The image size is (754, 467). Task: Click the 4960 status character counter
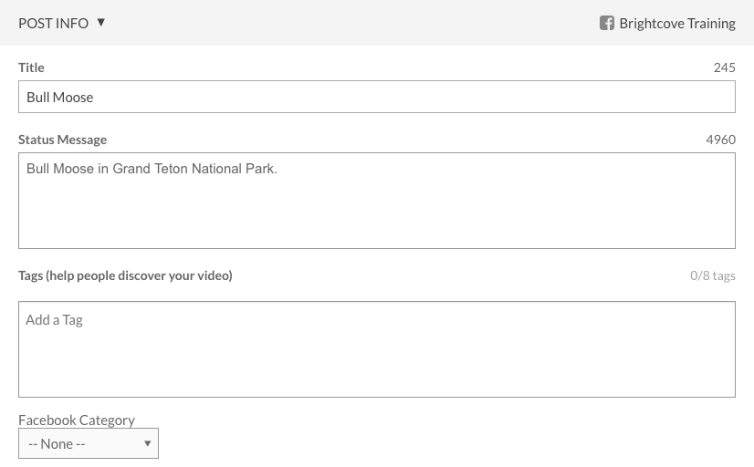[720, 140]
